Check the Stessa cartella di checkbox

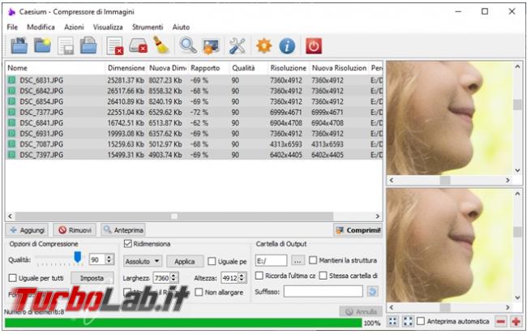323,276
